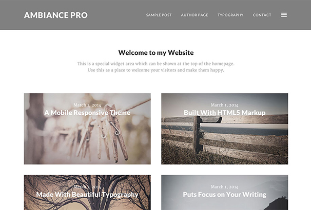The image size is (311, 210).
Task: Click the date above Made With Beautiful Typography
Action: 87,187
